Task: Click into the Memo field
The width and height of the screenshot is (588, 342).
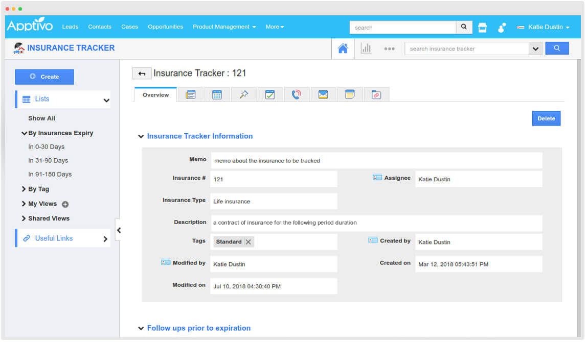Action: click(376, 160)
